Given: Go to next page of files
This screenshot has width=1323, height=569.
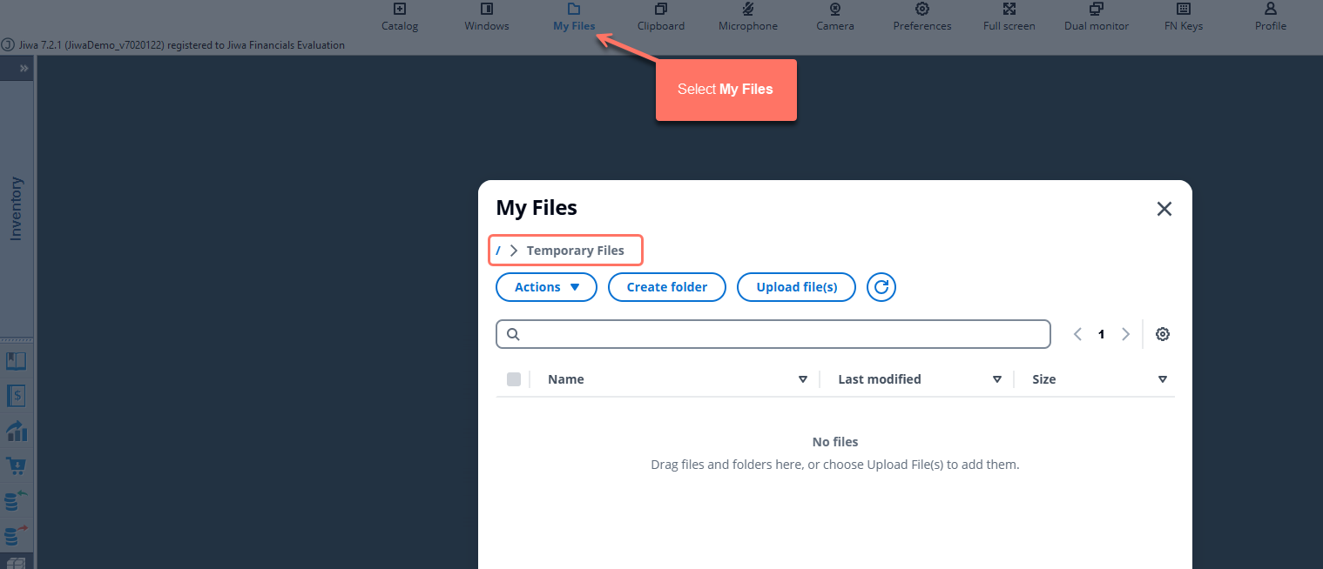Looking at the screenshot, I should (x=1125, y=334).
